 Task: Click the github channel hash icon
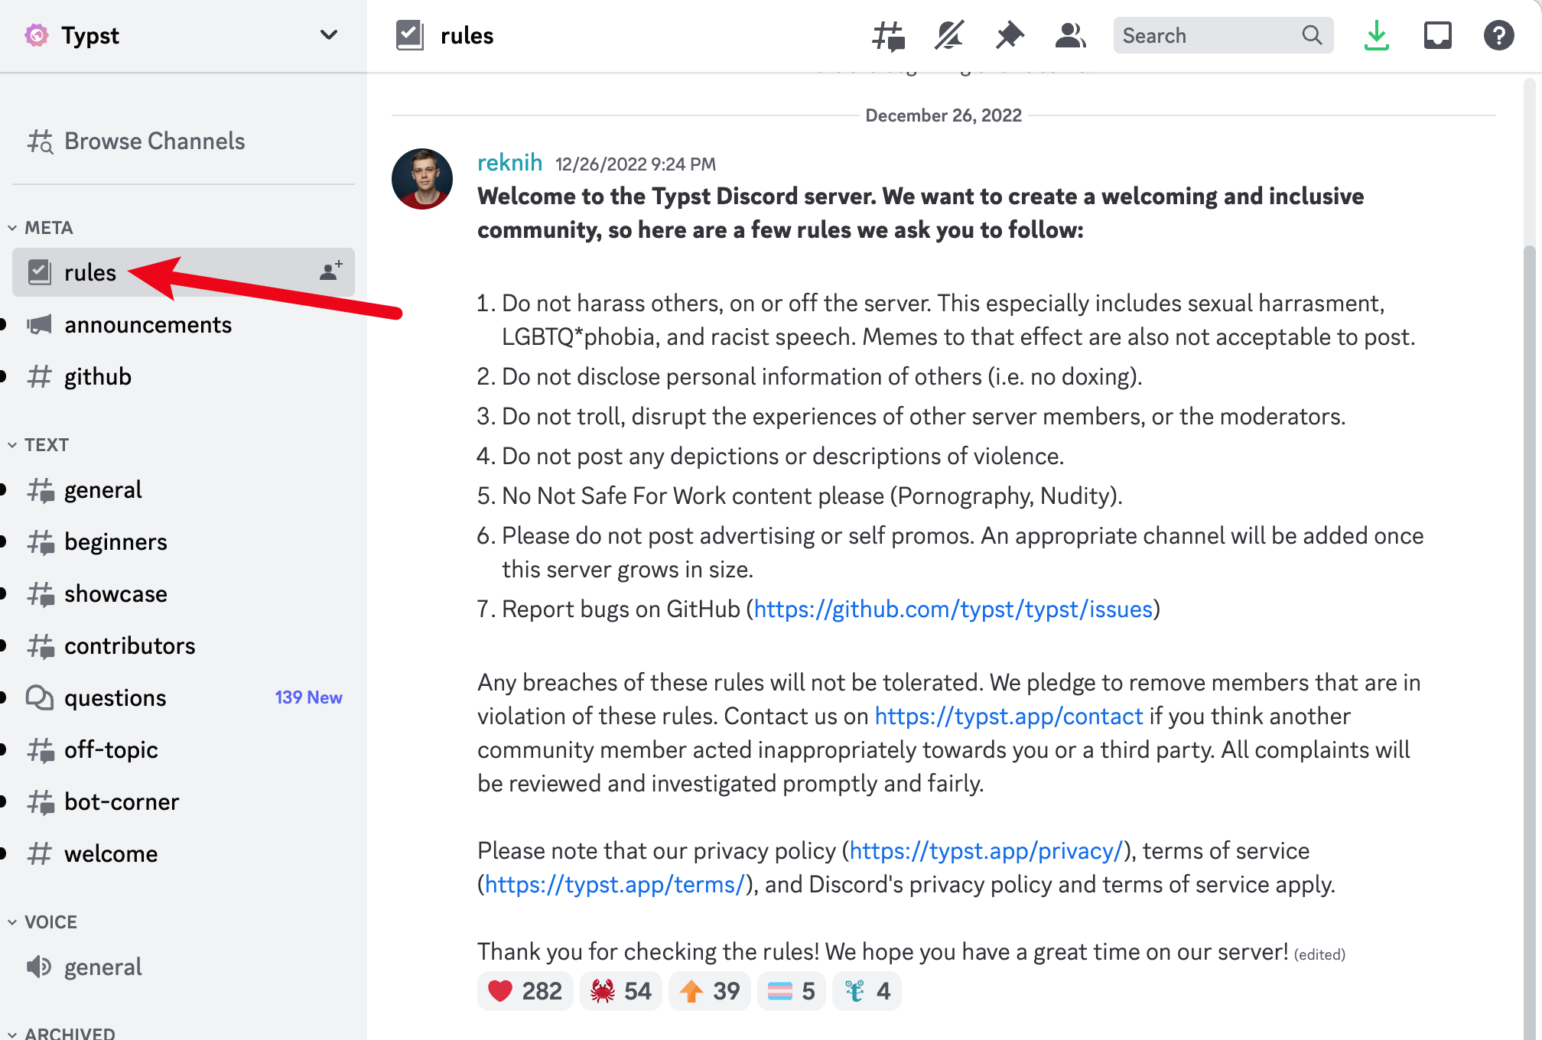(39, 376)
